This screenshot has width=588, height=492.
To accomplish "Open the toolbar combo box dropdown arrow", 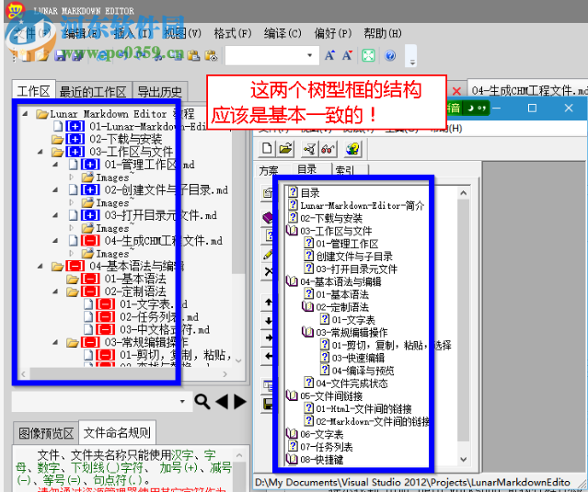I will [310, 55].
